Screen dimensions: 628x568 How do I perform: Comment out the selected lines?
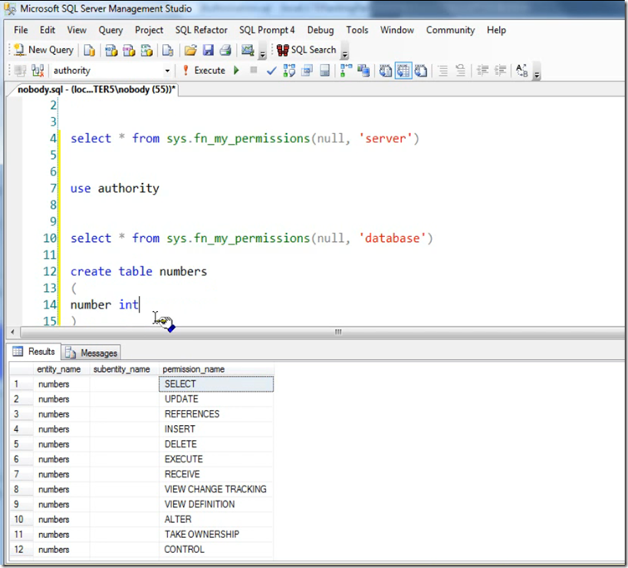click(x=443, y=71)
